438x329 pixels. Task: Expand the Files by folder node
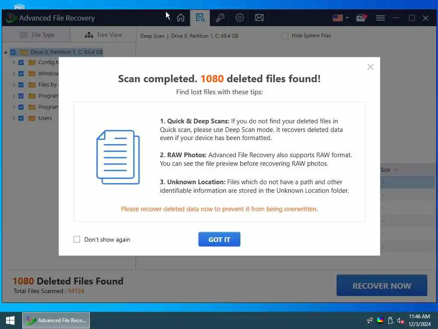(14, 85)
